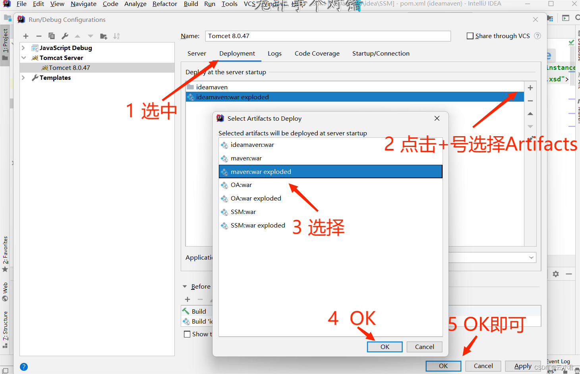Click OK in Select Artifacts dialog
580x374 pixels.
point(385,347)
